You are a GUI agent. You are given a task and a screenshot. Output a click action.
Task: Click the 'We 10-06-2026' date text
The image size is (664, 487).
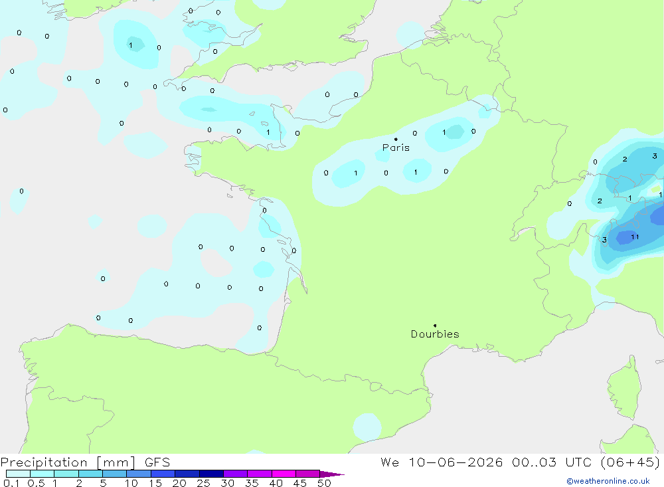442,462
